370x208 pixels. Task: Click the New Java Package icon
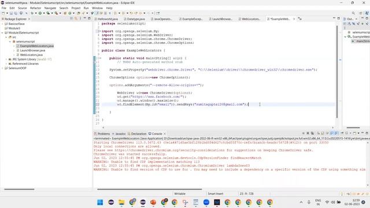pos(65,13)
